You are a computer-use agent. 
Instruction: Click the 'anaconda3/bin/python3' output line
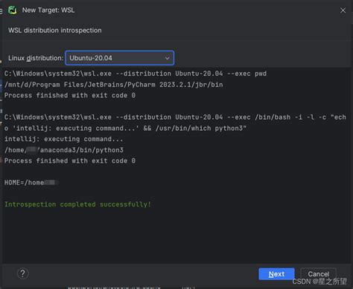(64, 150)
